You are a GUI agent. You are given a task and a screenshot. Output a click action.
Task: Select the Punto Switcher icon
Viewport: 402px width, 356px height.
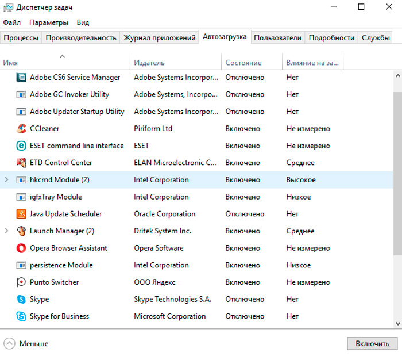pos(21,282)
